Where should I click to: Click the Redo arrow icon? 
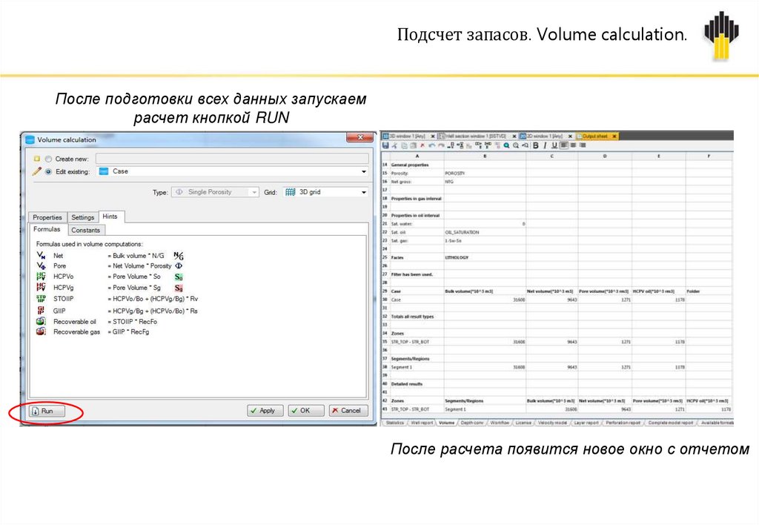442,145
